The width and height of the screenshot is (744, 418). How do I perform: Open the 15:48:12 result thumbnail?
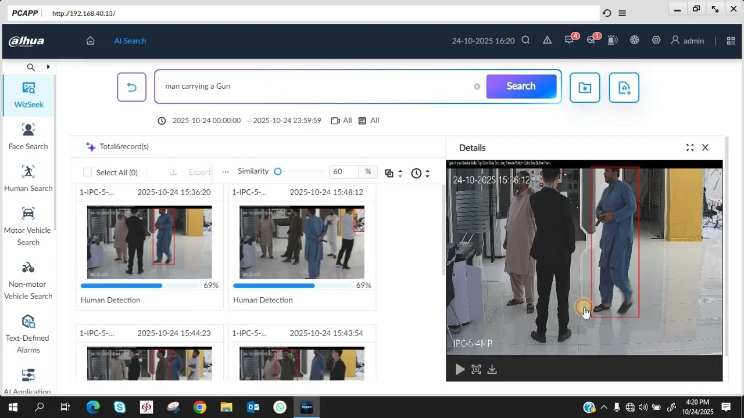[302, 242]
